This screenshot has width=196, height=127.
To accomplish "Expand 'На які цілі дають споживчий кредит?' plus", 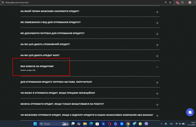I will pyautogui.click(x=157, y=45).
